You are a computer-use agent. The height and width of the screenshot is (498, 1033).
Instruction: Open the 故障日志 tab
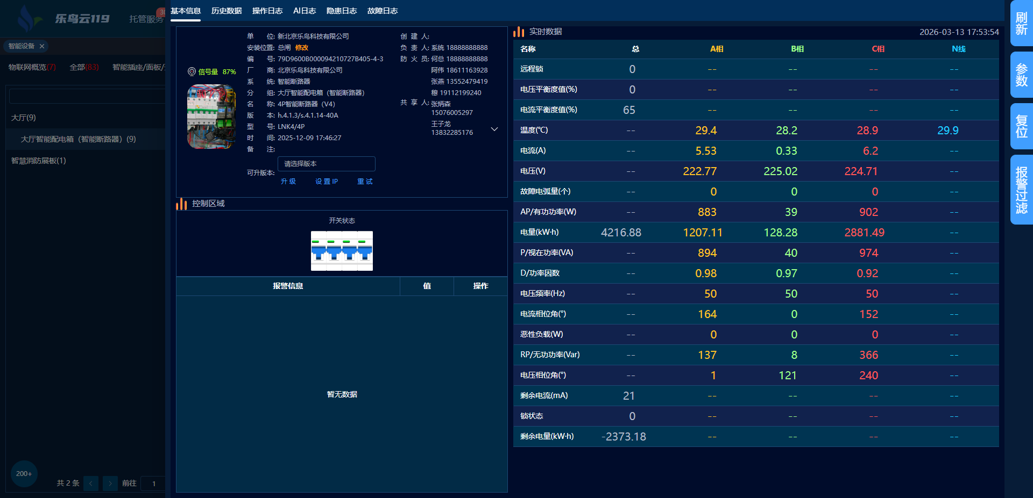pos(383,11)
